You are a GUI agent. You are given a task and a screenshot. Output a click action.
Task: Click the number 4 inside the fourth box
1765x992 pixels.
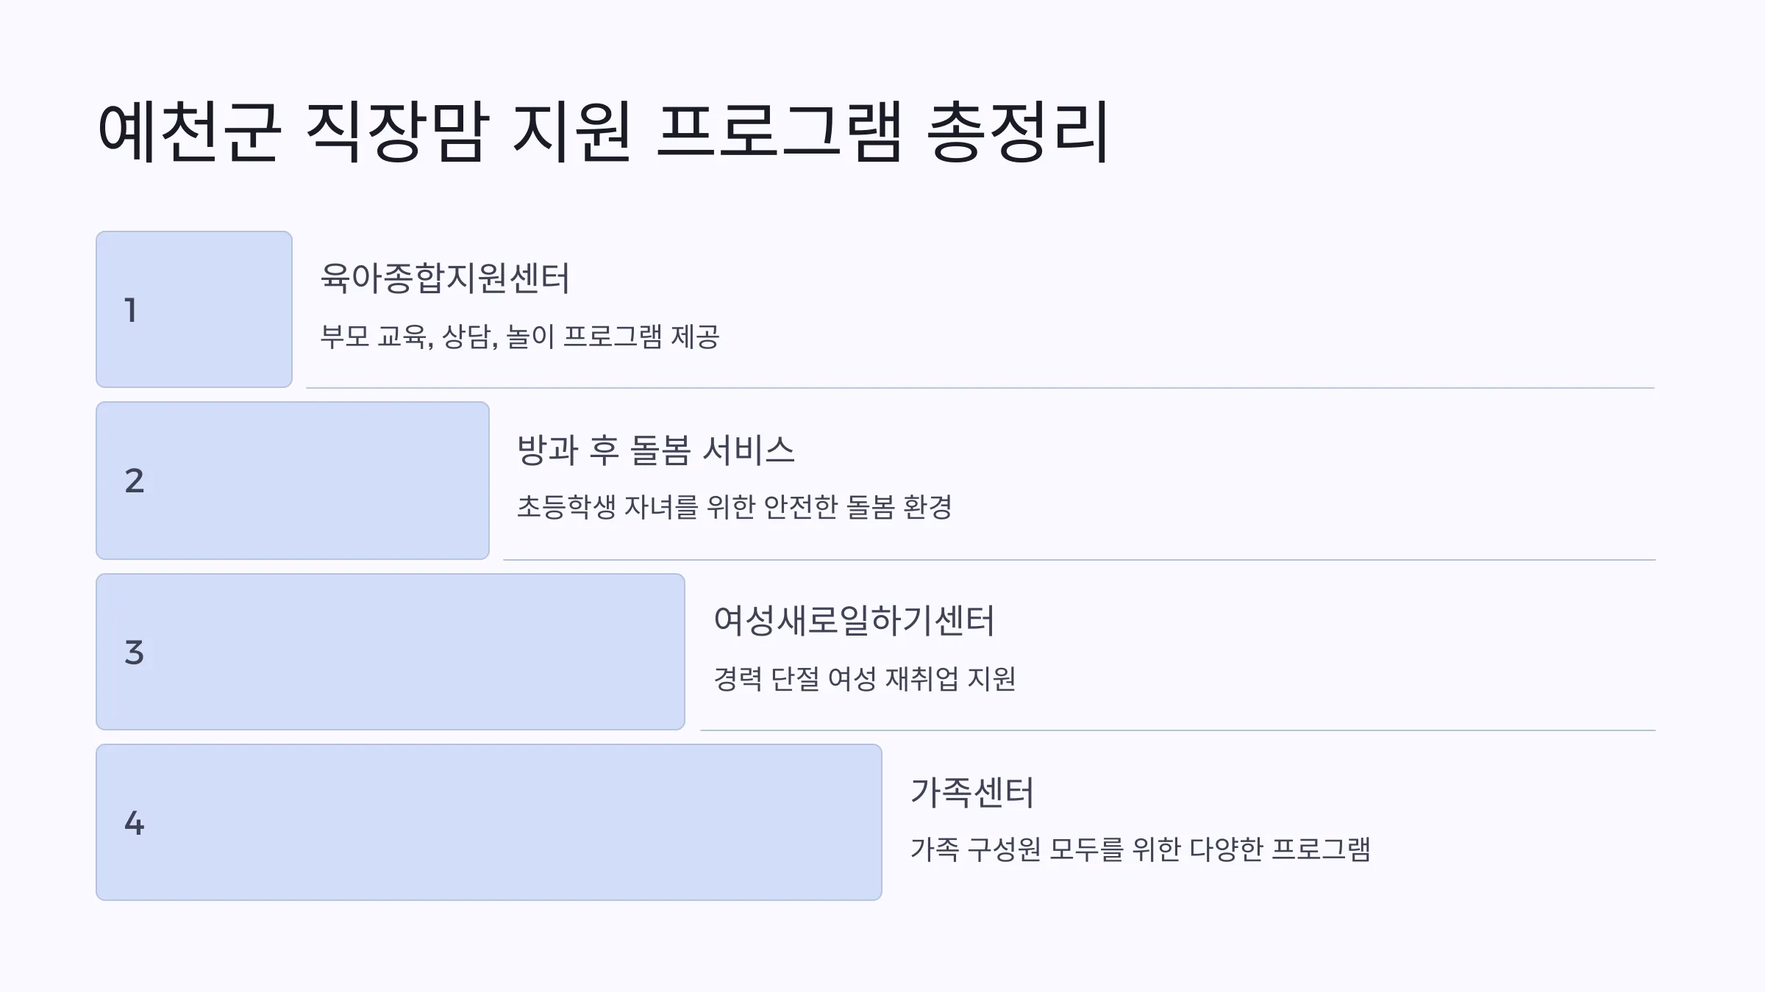(135, 823)
